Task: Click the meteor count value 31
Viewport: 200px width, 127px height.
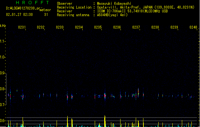Action: pyautogui.click(x=46, y=15)
